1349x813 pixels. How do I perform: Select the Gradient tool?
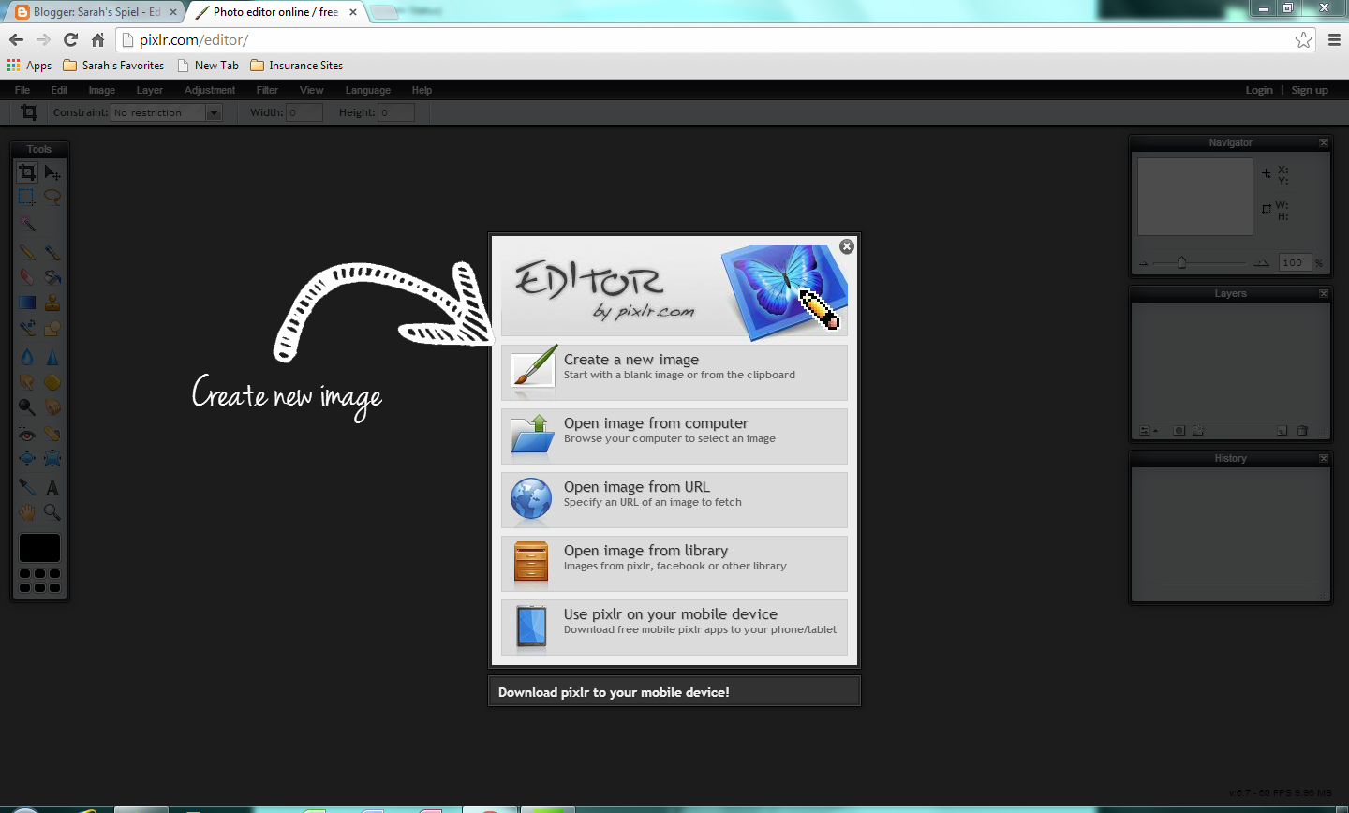click(x=27, y=303)
